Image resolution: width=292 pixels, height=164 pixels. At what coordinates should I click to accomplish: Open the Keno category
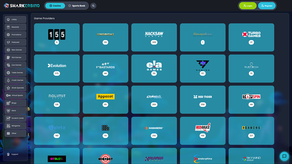pyautogui.click(x=15, y=111)
